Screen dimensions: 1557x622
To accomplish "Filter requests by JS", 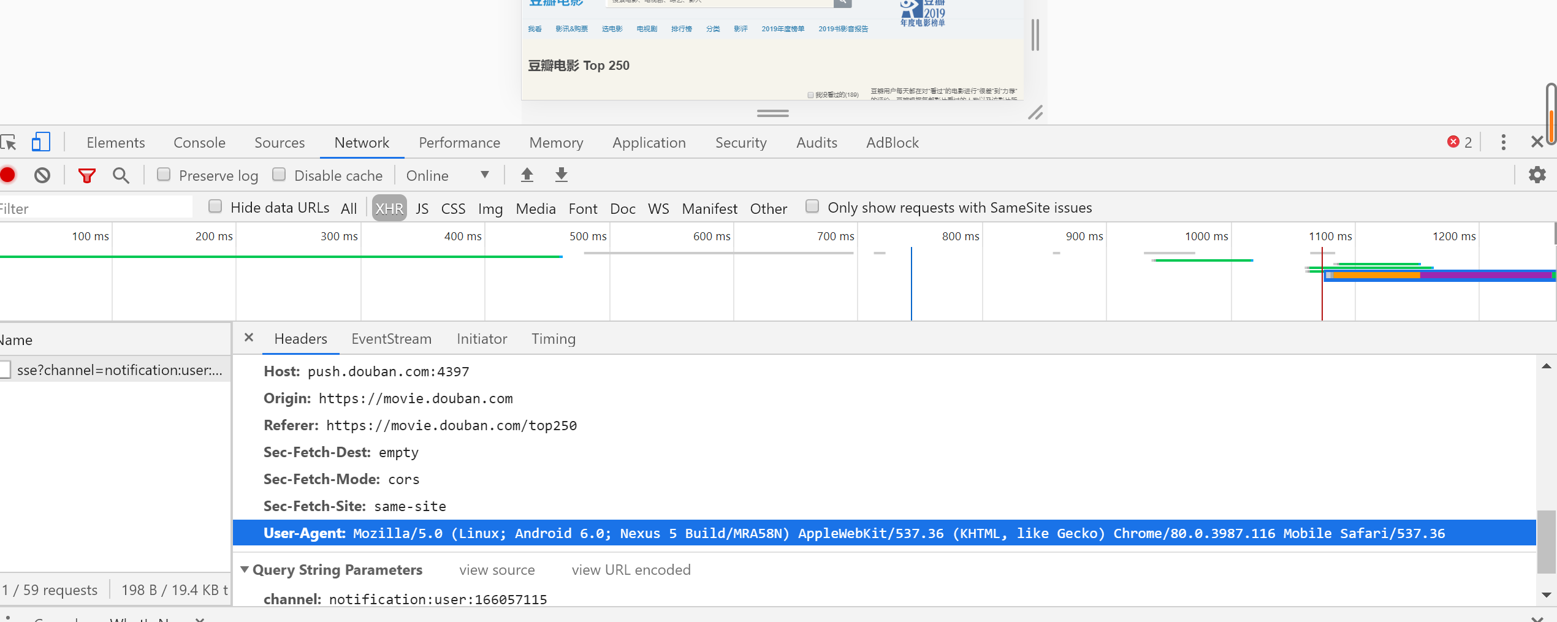I will (x=422, y=208).
